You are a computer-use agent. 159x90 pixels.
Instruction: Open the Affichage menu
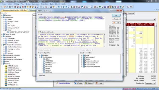pyautogui.click(x=16, y=4)
